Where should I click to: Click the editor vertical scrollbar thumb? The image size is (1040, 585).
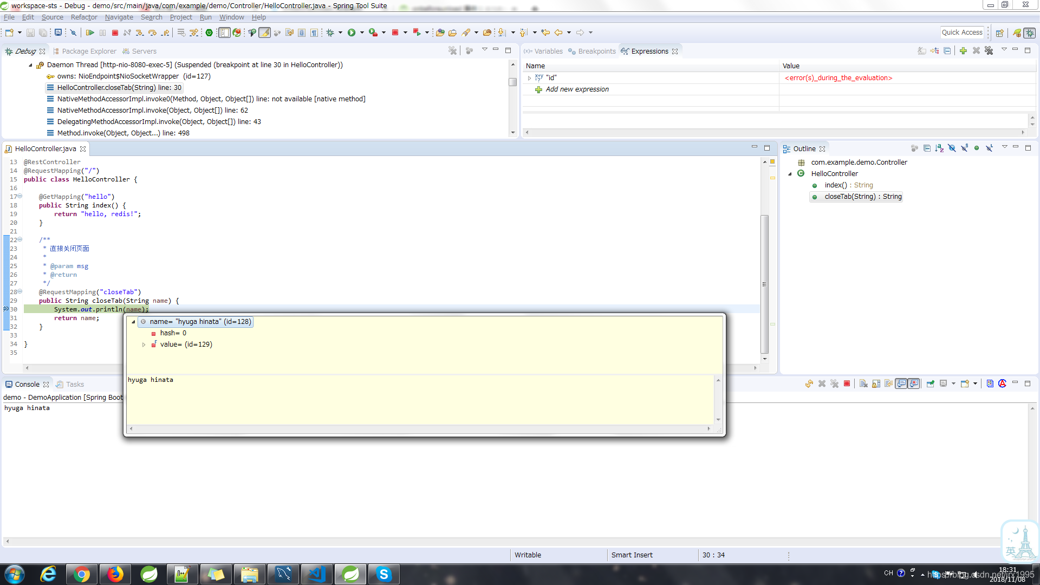[x=765, y=284]
